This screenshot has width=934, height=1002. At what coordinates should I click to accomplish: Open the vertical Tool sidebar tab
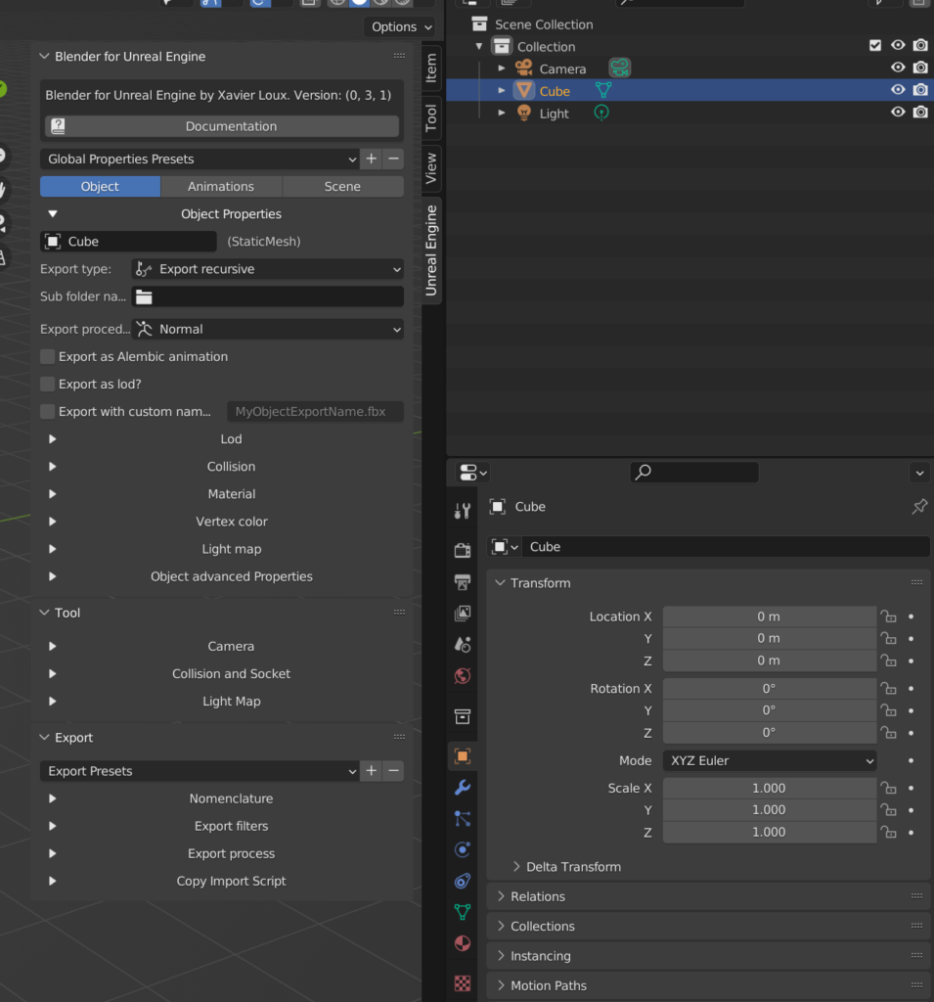pos(431,117)
